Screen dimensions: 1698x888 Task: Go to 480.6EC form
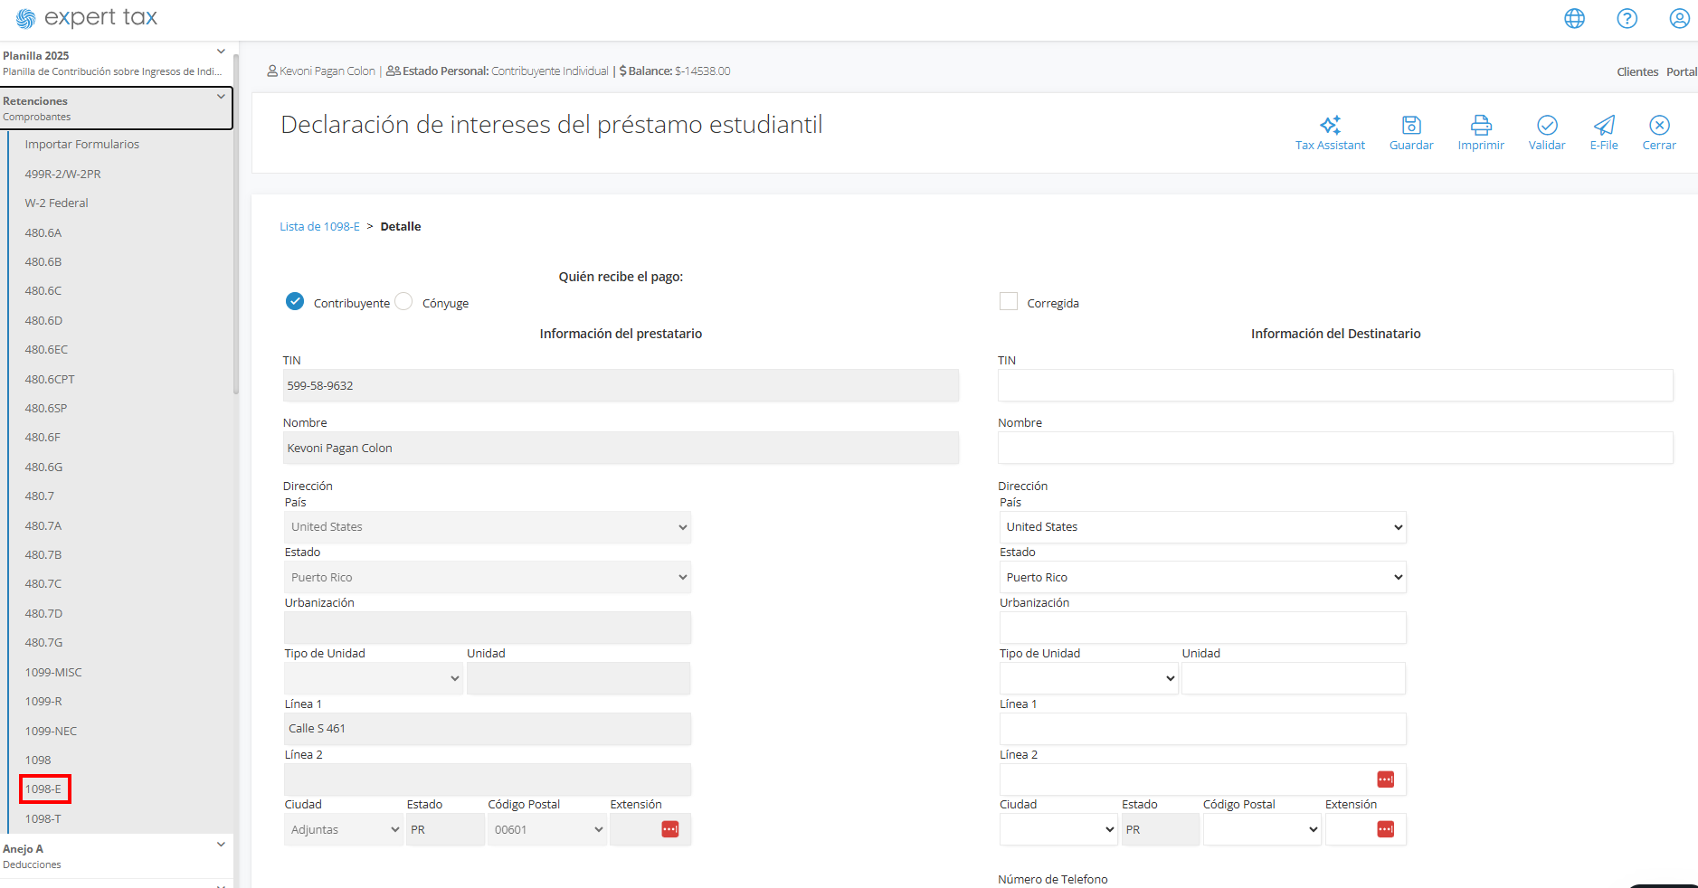coord(46,350)
